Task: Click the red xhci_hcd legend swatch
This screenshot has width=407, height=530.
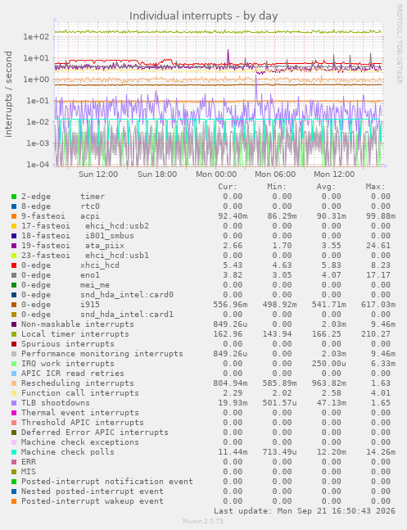Action: pyautogui.click(x=14, y=265)
